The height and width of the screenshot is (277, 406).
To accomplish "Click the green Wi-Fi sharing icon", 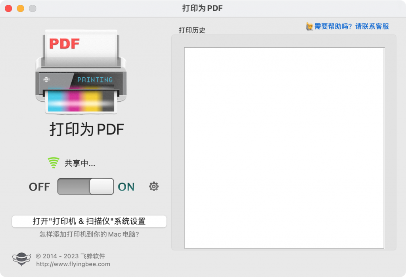I will pyautogui.click(x=53, y=162).
